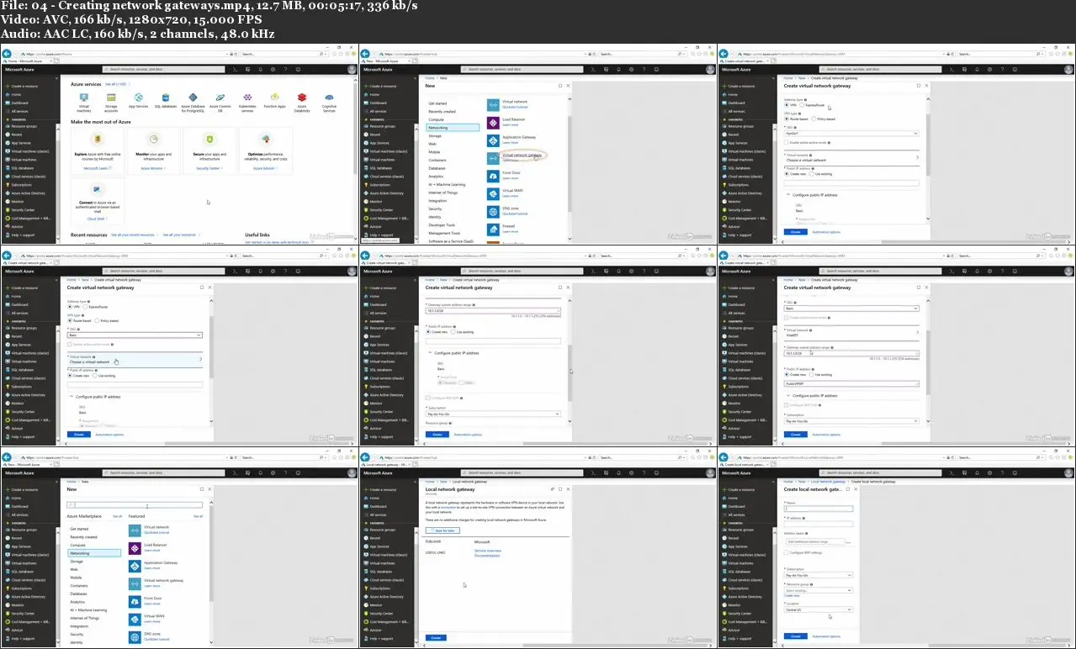Click Load Balancer icon in Azure Marketplace frame
The height and width of the screenshot is (649, 1076).
coord(135,546)
